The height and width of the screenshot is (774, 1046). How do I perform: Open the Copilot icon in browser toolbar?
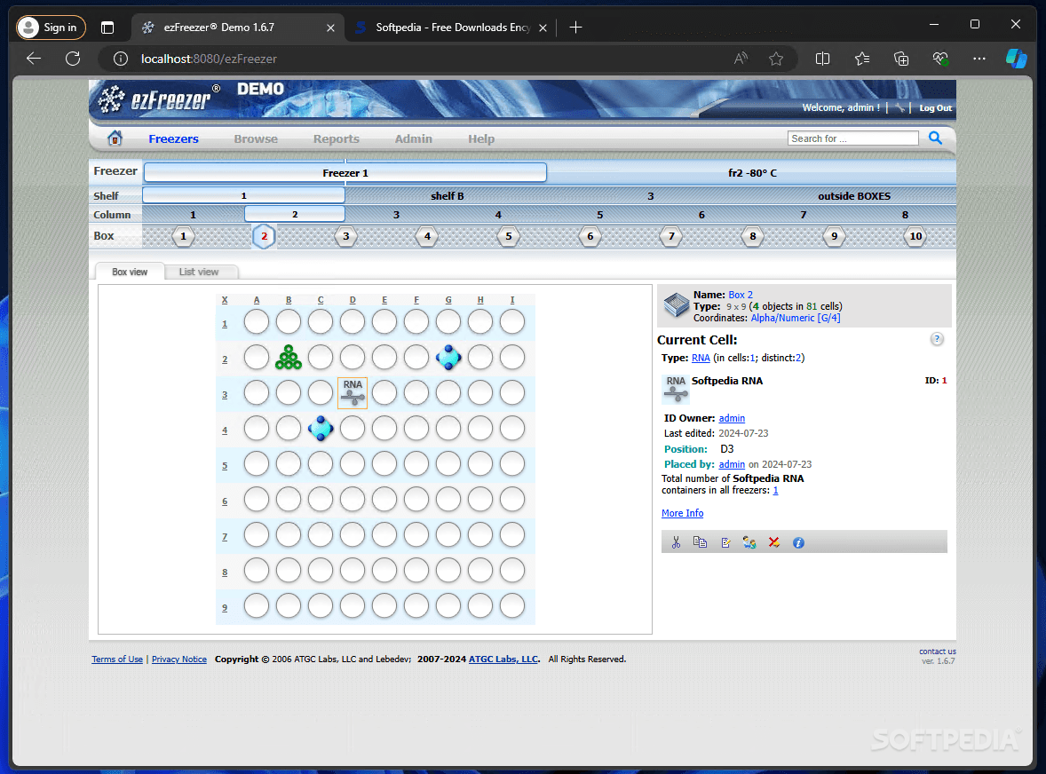[1016, 59]
